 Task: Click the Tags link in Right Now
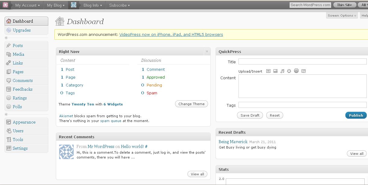tap(70, 93)
